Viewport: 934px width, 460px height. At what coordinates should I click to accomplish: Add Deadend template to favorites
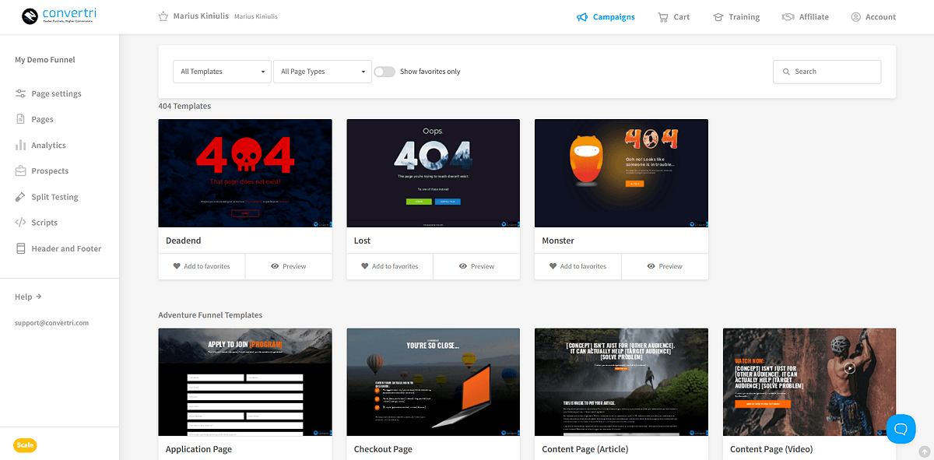pyautogui.click(x=202, y=266)
